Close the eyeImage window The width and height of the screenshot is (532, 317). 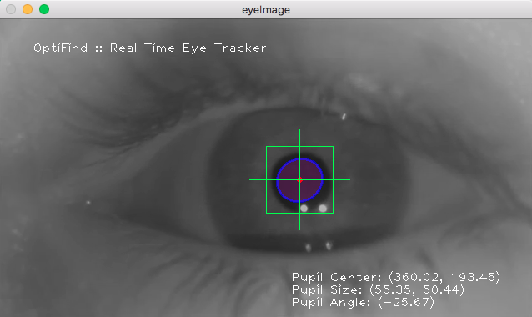point(11,9)
